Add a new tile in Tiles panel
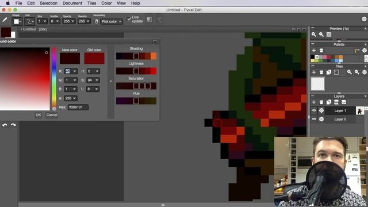The width and height of the screenshot is (368, 207). (314, 72)
